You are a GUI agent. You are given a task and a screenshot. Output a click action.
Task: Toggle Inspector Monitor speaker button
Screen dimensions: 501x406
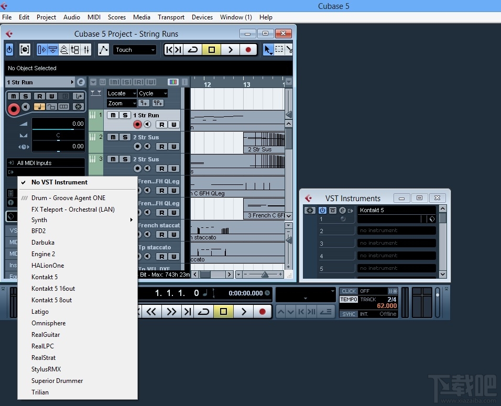point(26,107)
